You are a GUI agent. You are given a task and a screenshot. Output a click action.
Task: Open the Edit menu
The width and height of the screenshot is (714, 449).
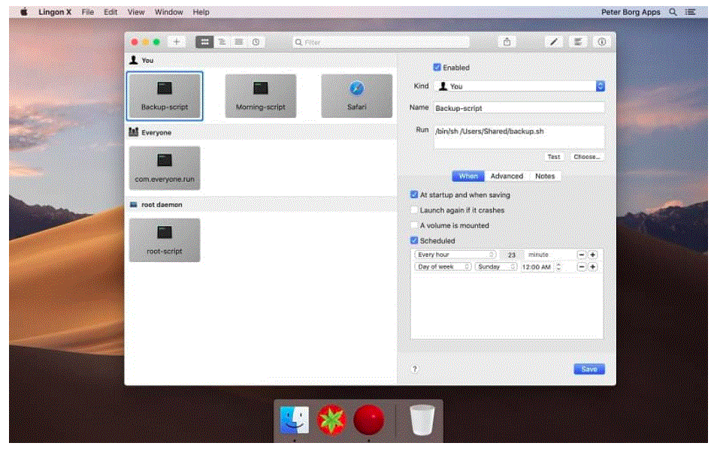(110, 12)
